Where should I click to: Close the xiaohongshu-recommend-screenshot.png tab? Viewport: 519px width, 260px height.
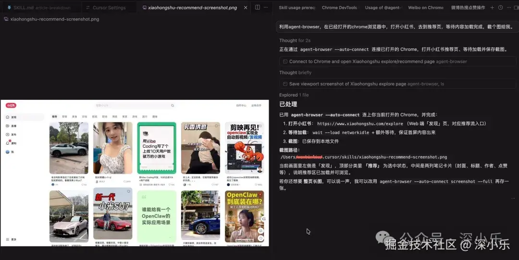point(245,7)
